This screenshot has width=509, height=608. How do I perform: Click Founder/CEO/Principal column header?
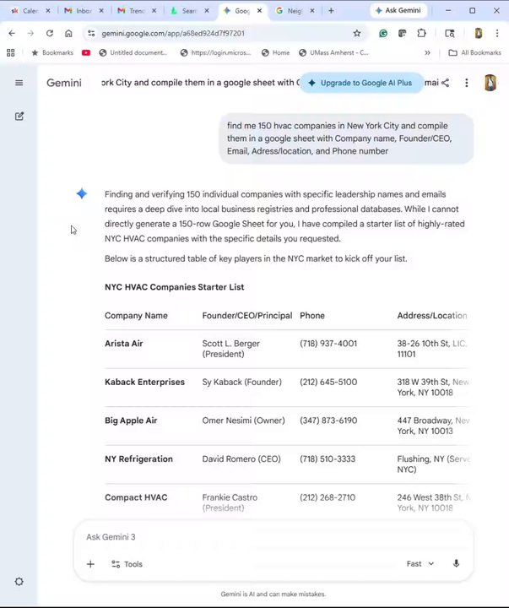coord(247,316)
